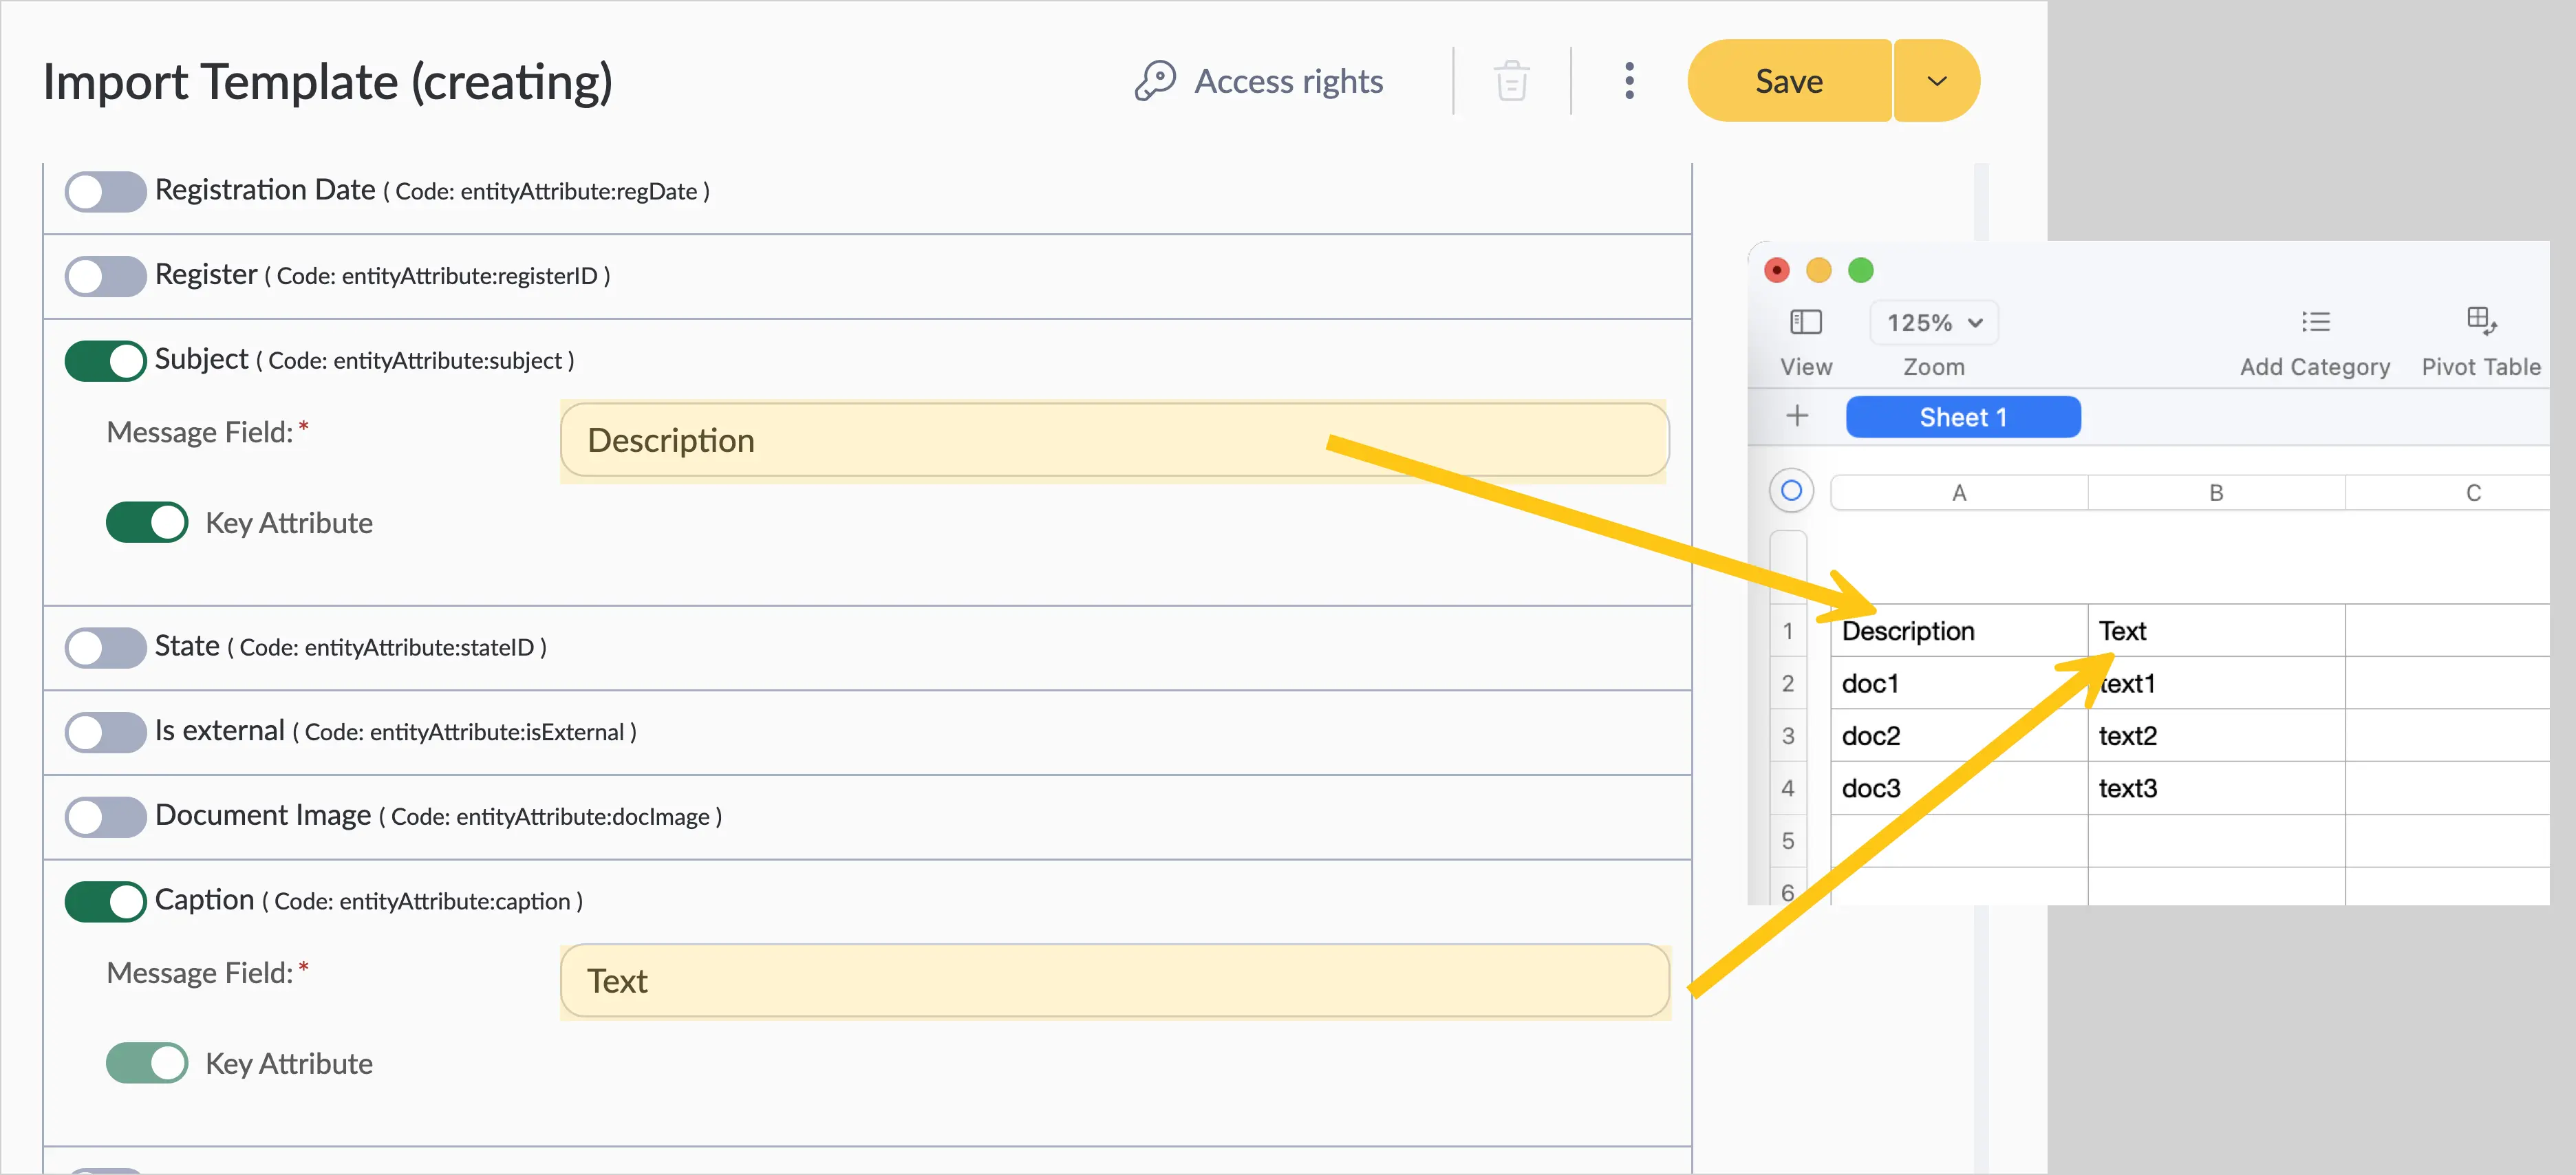Image resolution: width=2576 pixels, height=1175 pixels.
Task: Enable the Register attribute toggle
Action: 105,276
